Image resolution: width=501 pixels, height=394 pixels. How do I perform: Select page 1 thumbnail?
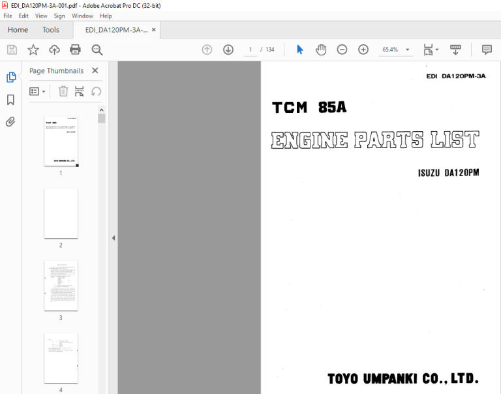click(x=61, y=141)
